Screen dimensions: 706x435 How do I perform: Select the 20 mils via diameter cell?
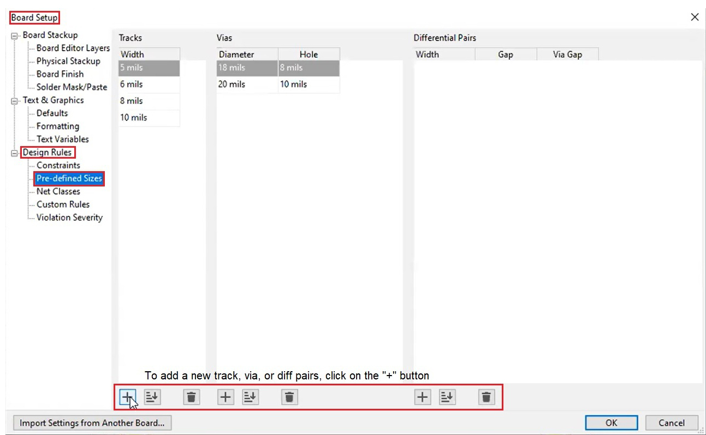(x=247, y=84)
